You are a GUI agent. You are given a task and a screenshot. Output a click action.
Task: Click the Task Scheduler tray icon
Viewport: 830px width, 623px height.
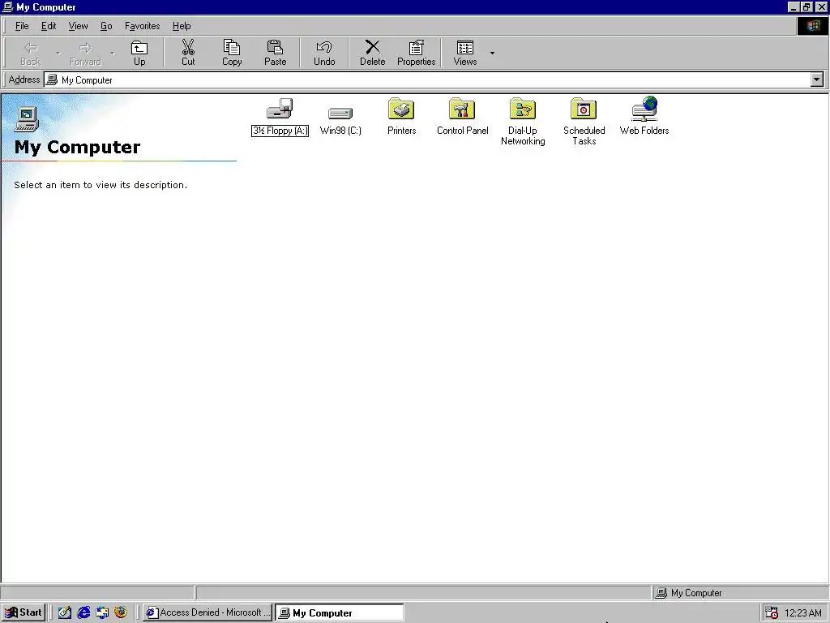pyautogui.click(x=772, y=612)
